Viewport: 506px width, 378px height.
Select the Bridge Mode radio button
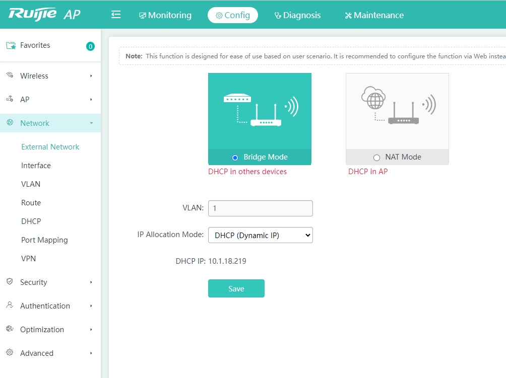pyautogui.click(x=235, y=158)
